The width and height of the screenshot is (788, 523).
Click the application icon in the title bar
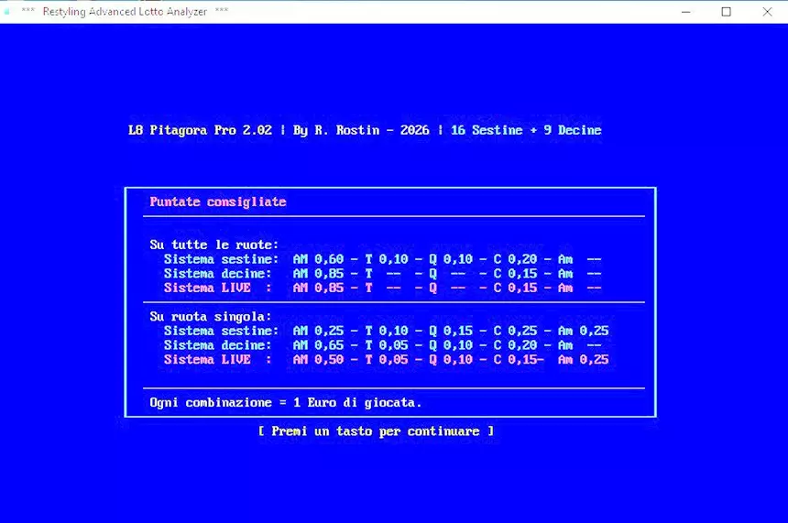[7, 11]
